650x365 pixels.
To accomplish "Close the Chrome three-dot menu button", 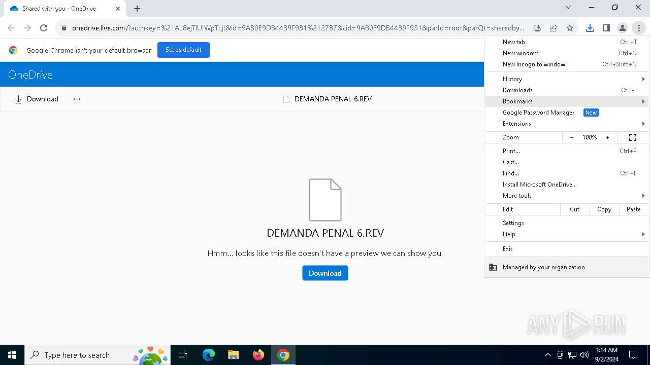I will tap(639, 28).
